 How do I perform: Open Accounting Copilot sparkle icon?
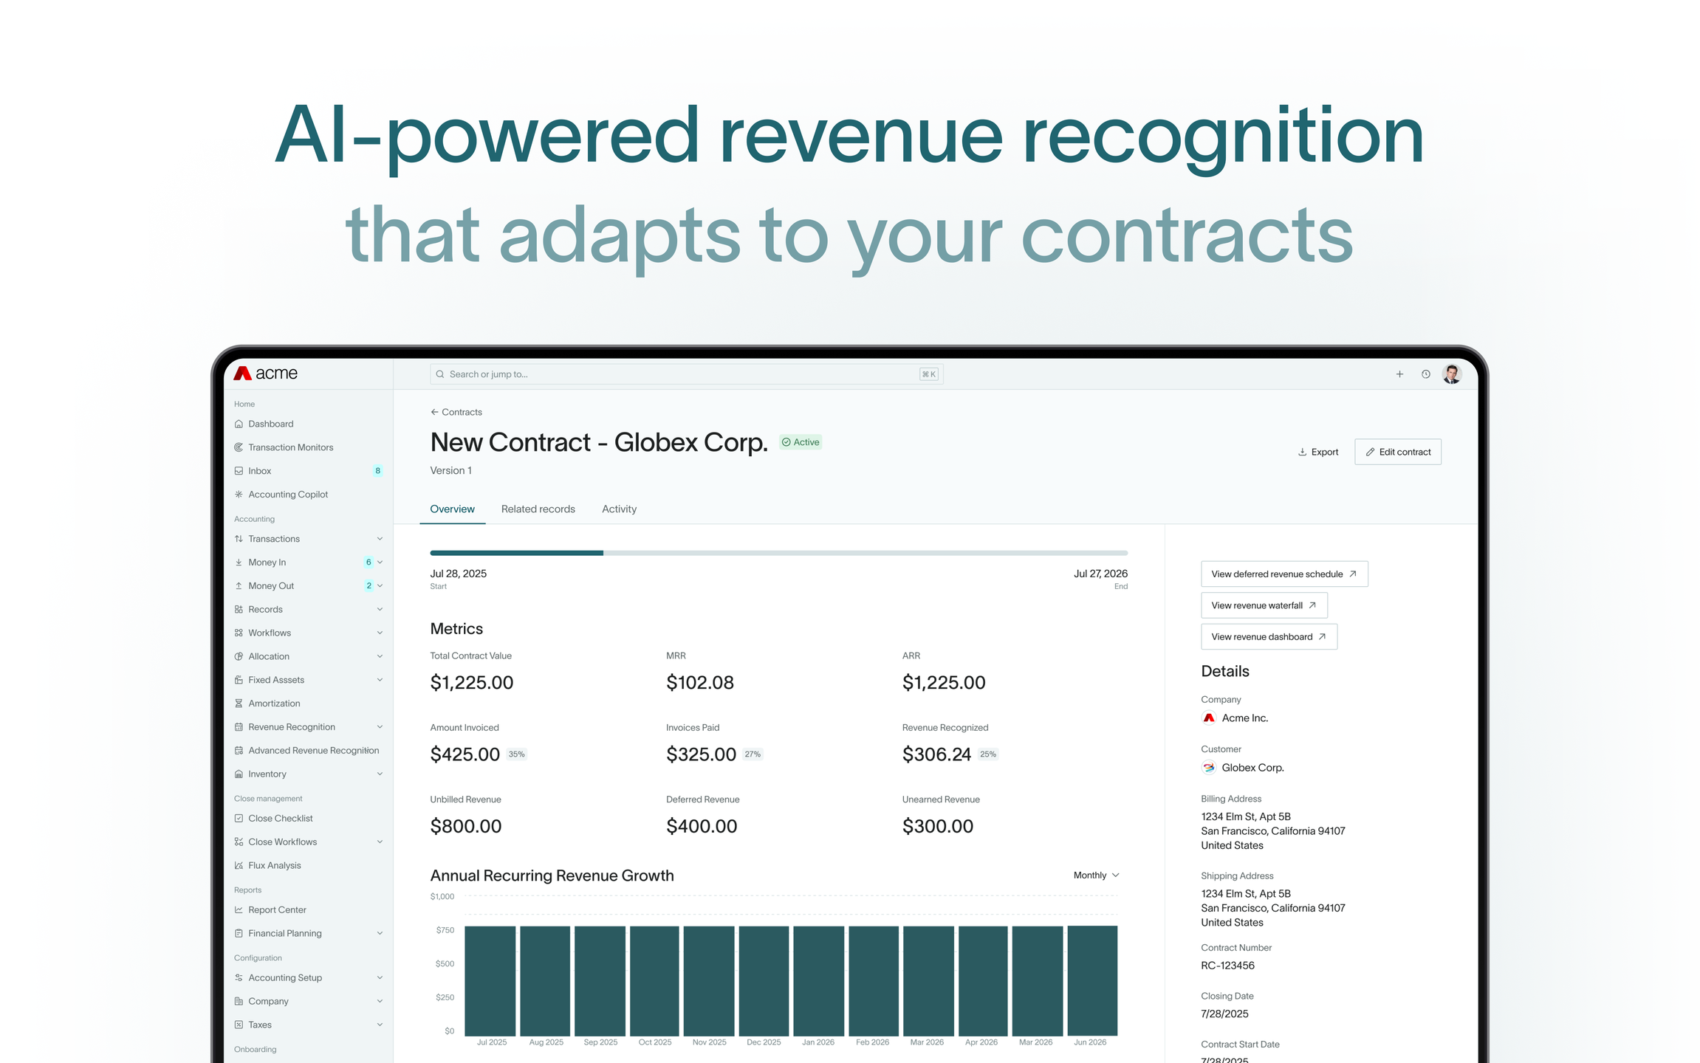(x=239, y=495)
